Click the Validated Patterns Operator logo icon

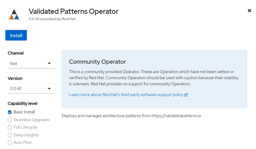click(14, 14)
